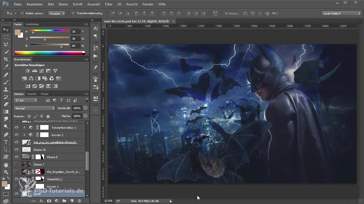Show the the_forgotten_church layer
364x204 pixels.
point(16,172)
